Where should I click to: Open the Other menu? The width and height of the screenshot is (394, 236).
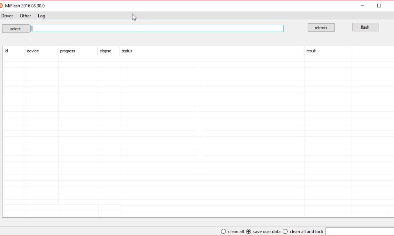tap(25, 16)
